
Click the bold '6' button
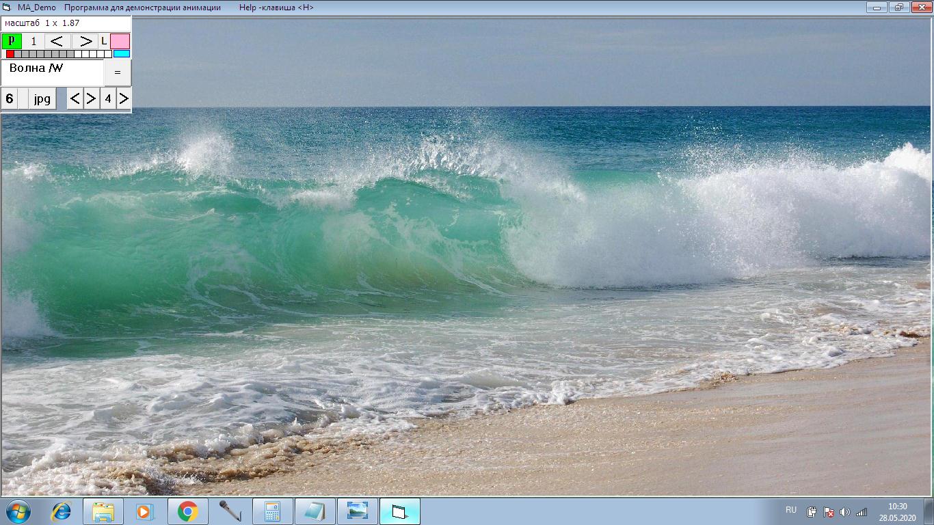[10, 98]
